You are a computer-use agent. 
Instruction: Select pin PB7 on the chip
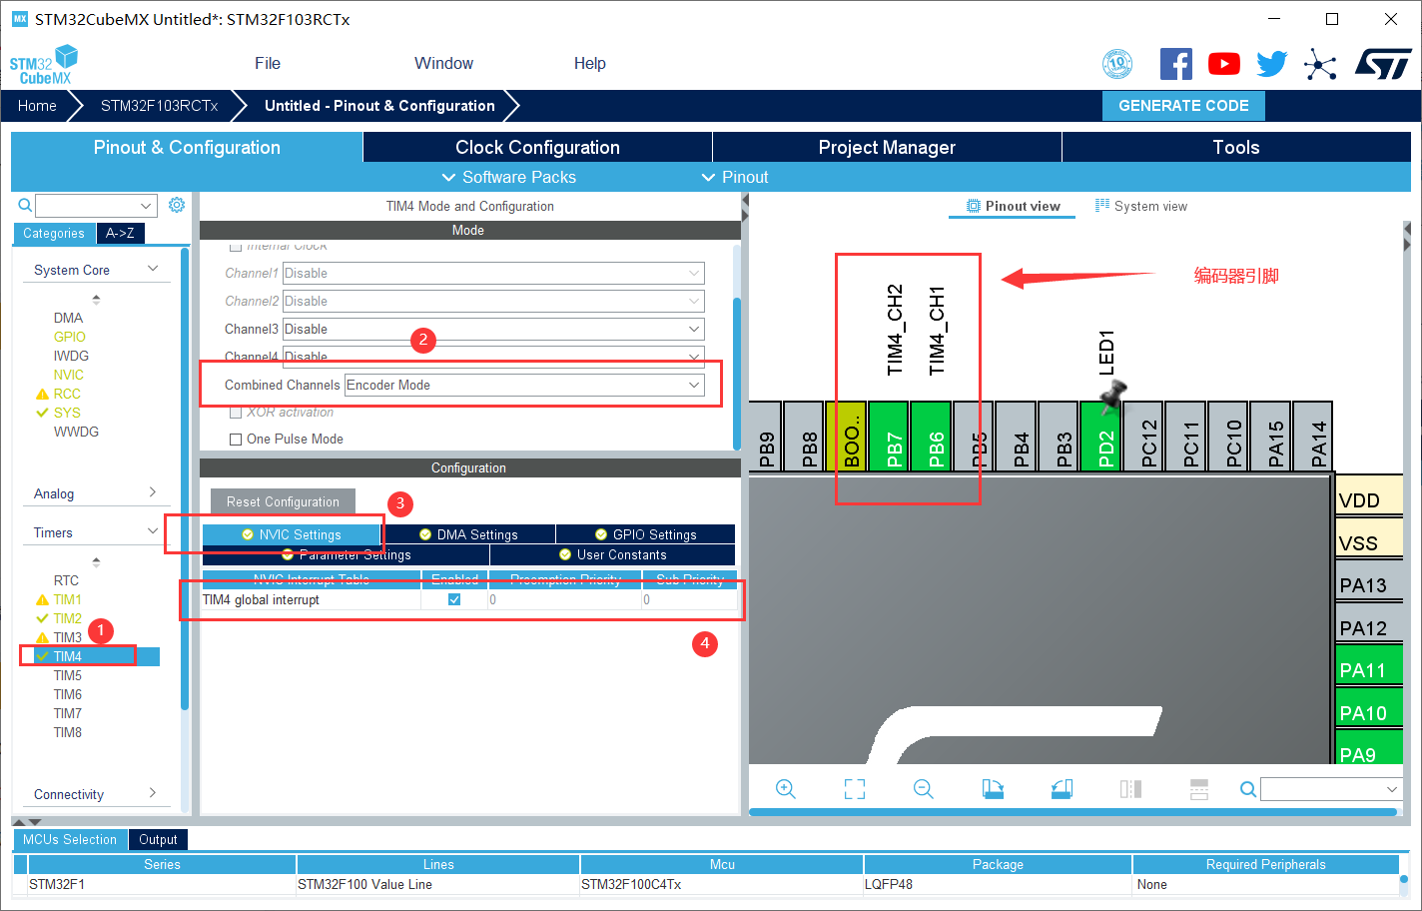point(889,437)
